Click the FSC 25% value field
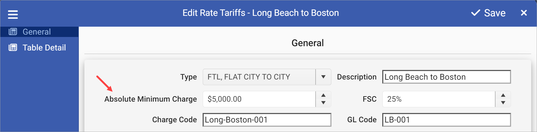This screenshot has width=537, height=132. pos(438,99)
